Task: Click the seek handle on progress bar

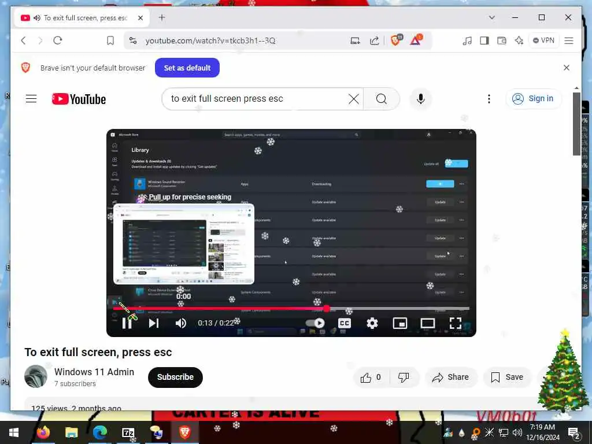Action: coord(327,309)
